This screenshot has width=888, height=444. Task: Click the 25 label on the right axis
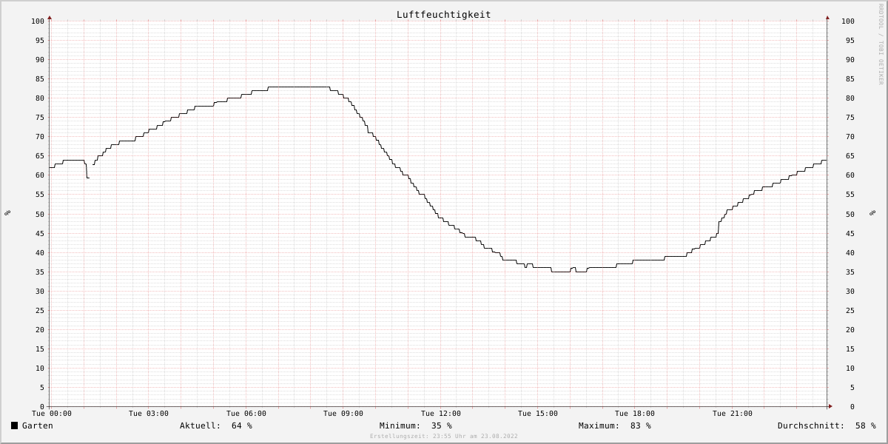pos(850,311)
